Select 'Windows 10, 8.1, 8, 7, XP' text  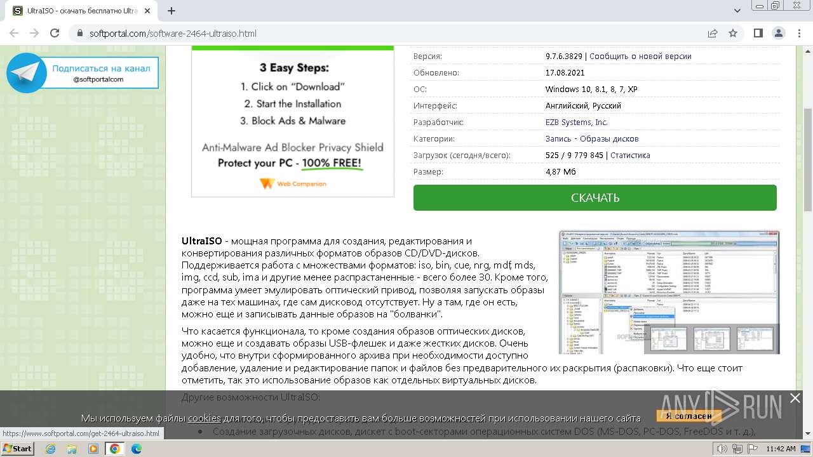click(591, 89)
